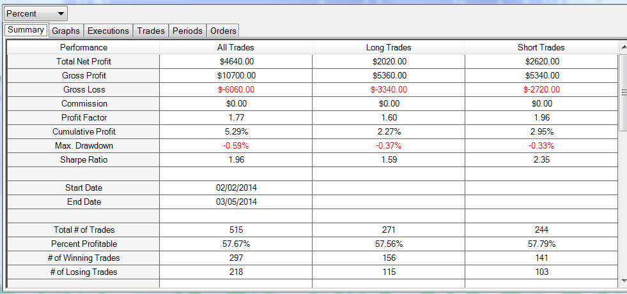Select the Sharpe Ratio row label
The image size is (627, 294).
click(x=84, y=160)
